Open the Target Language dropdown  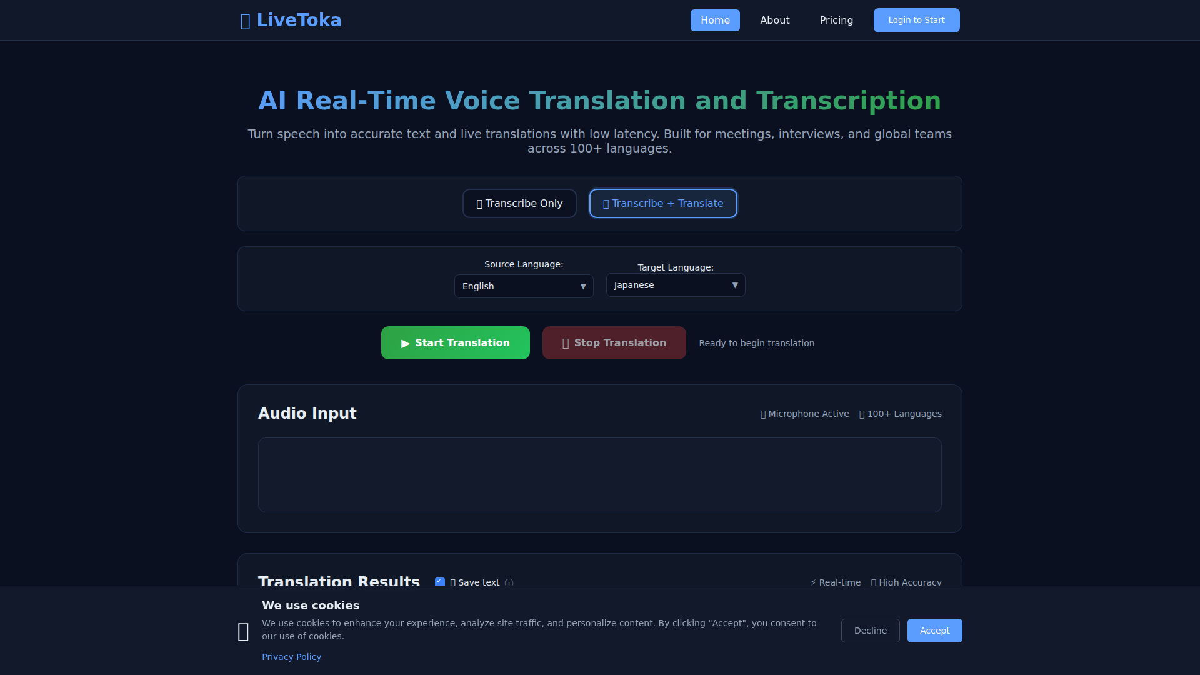tap(675, 285)
